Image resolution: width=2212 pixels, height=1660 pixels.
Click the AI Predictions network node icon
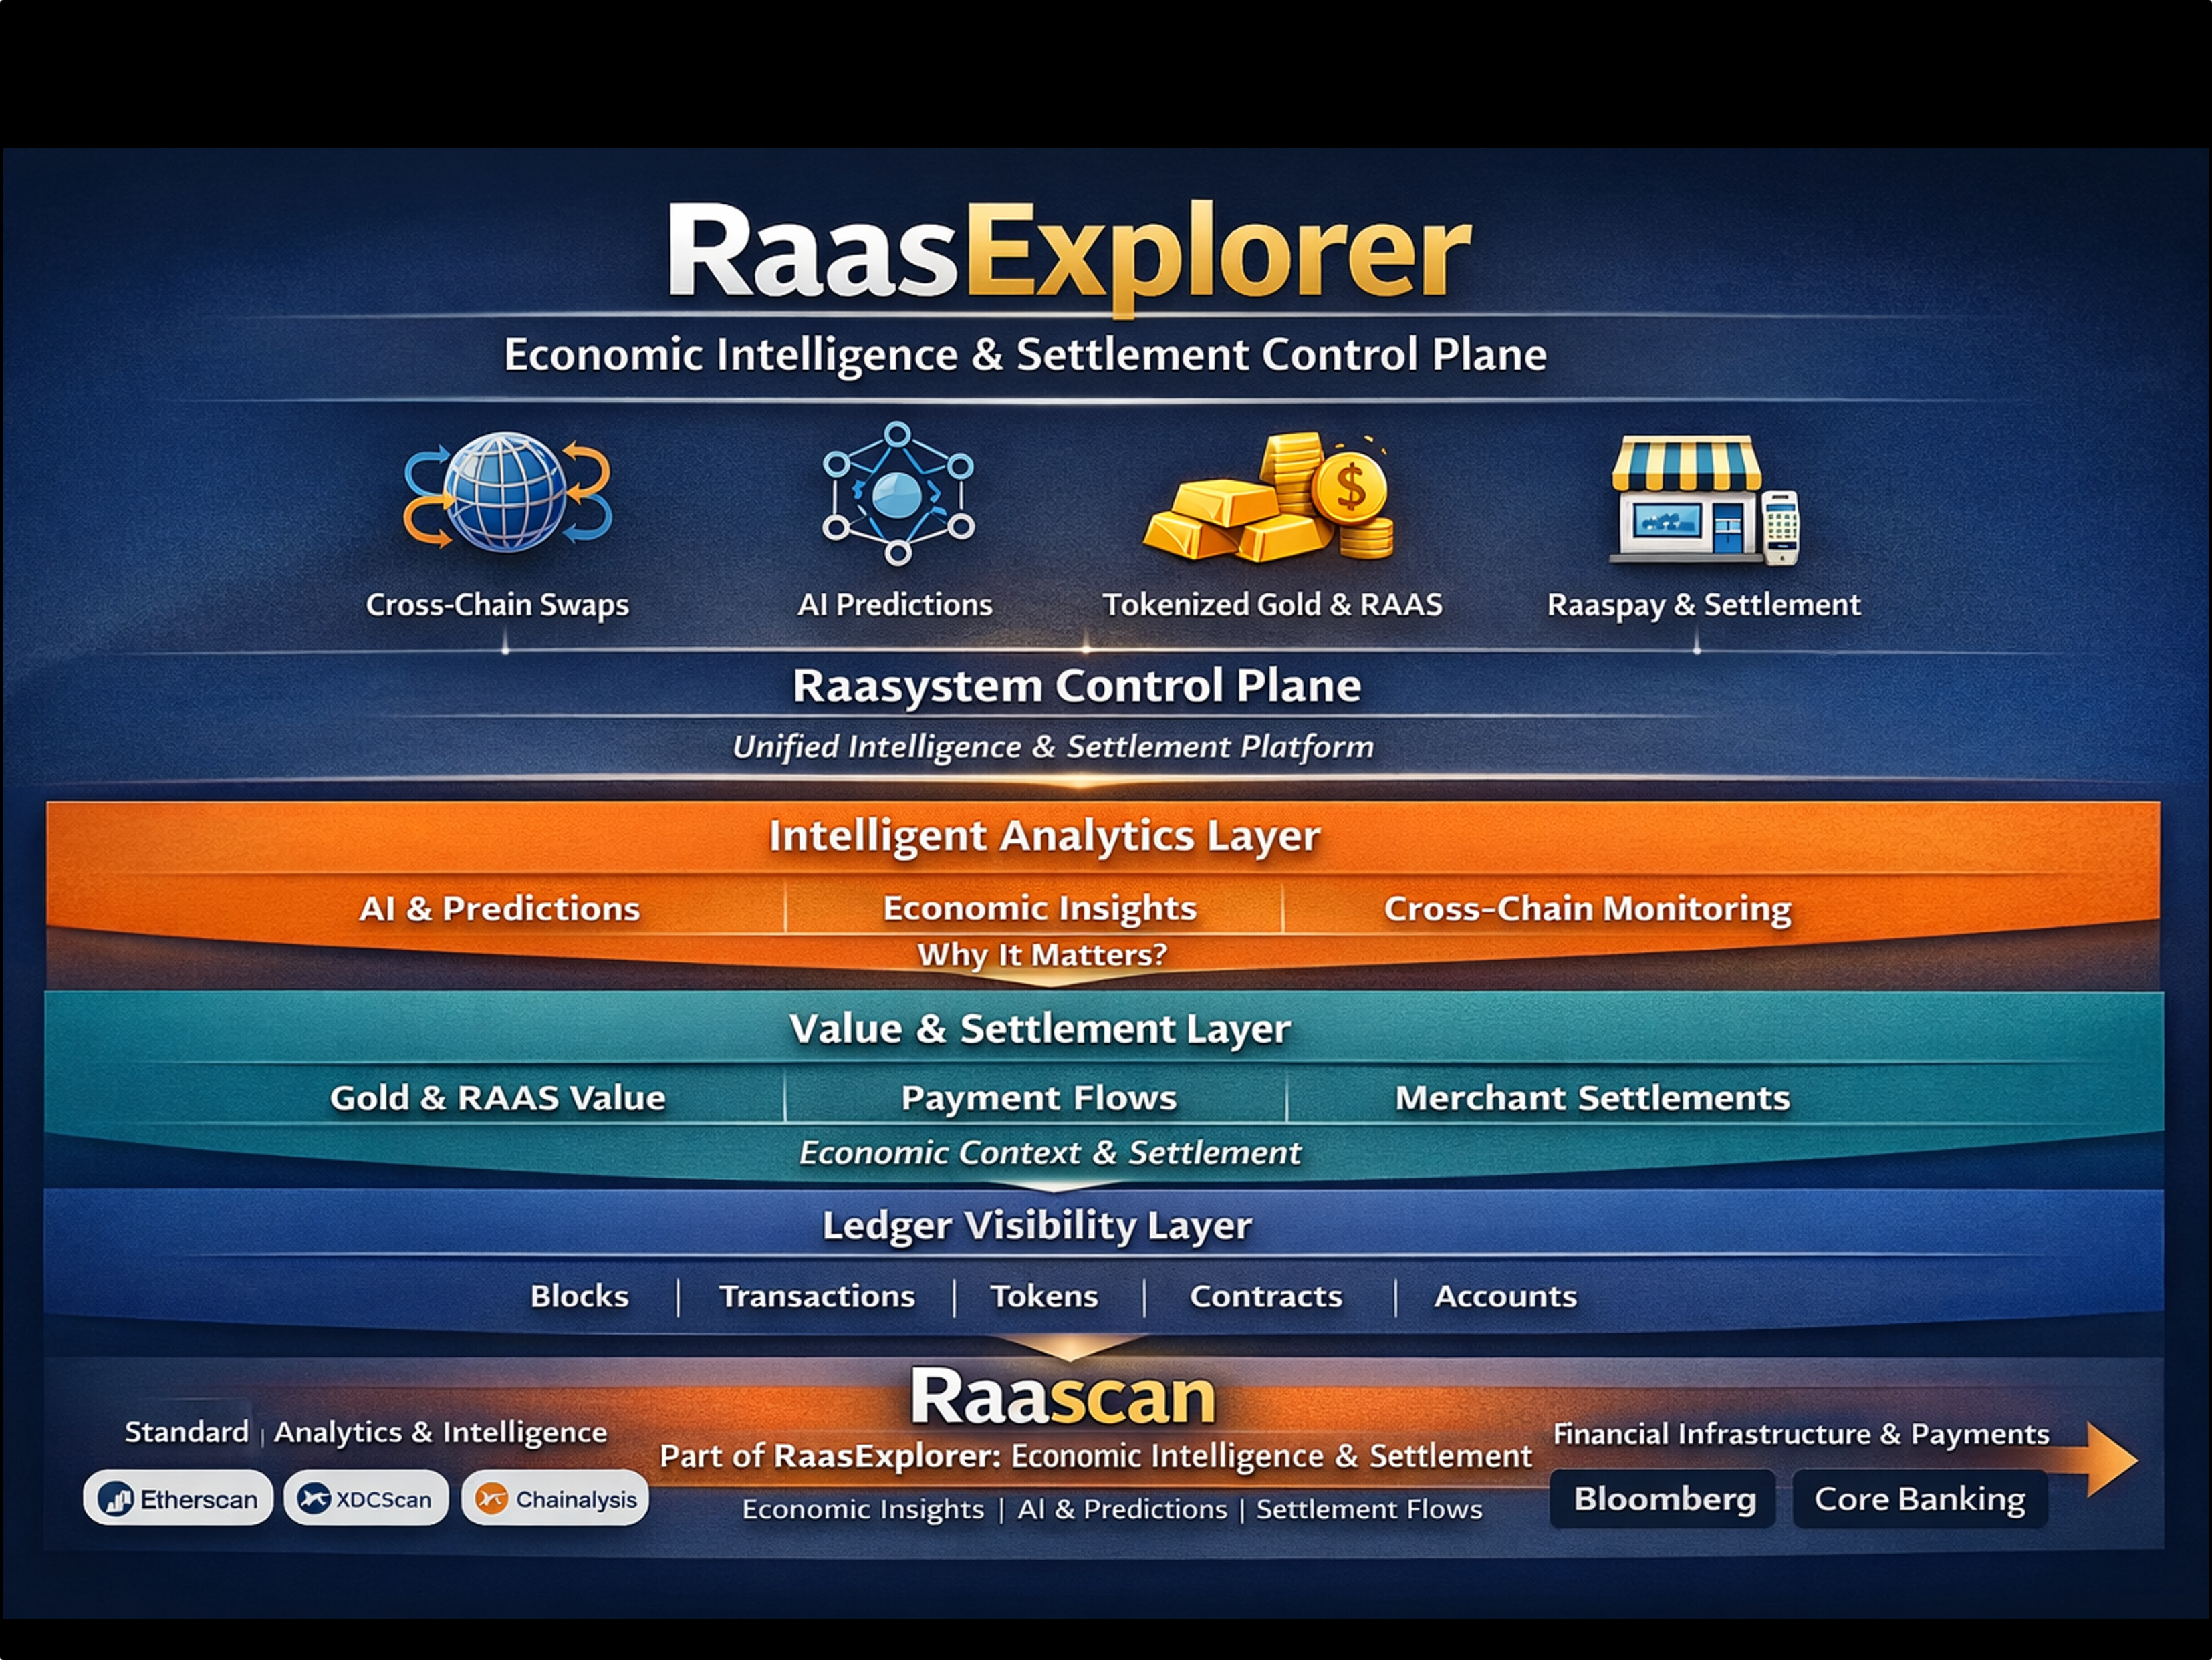click(897, 493)
